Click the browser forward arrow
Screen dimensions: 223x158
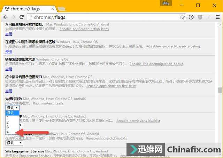tap(14, 17)
